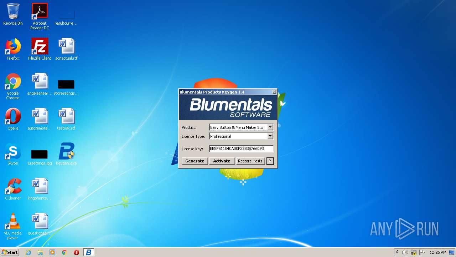This screenshot has height=257, width=456.
Task: Click Show desktop button in taskbar corner
Action: [x=452, y=252]
